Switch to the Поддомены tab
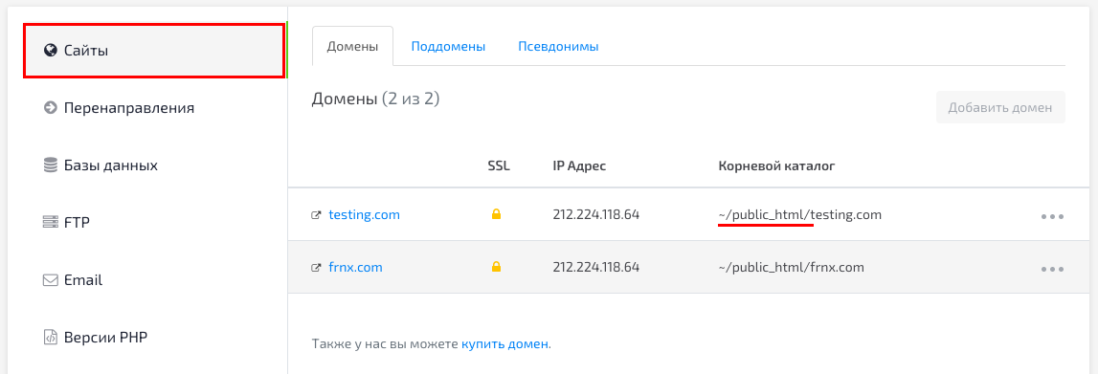This screenshot has width=1098, height=374. [x=448, y=47]
